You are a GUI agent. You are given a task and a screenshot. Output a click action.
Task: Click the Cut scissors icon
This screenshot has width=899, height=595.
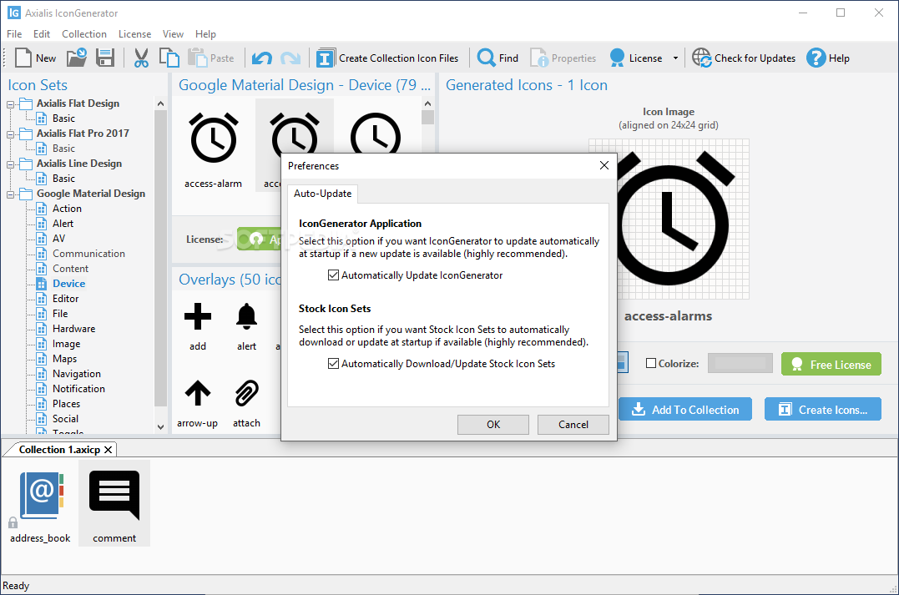(141, 58)
